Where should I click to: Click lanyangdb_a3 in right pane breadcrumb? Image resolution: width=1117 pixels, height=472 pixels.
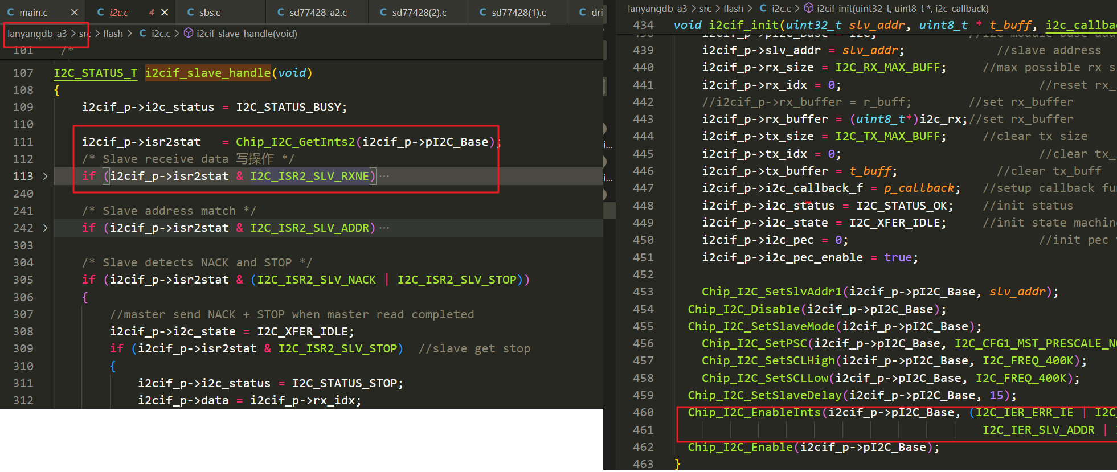pos(657,9)
